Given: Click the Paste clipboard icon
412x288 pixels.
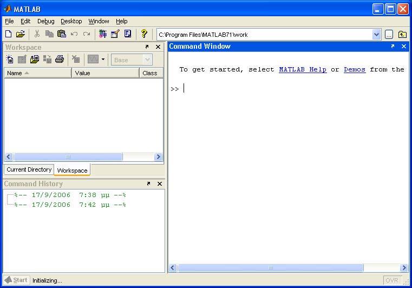Looking at the screenshot, I should point(62,34).
